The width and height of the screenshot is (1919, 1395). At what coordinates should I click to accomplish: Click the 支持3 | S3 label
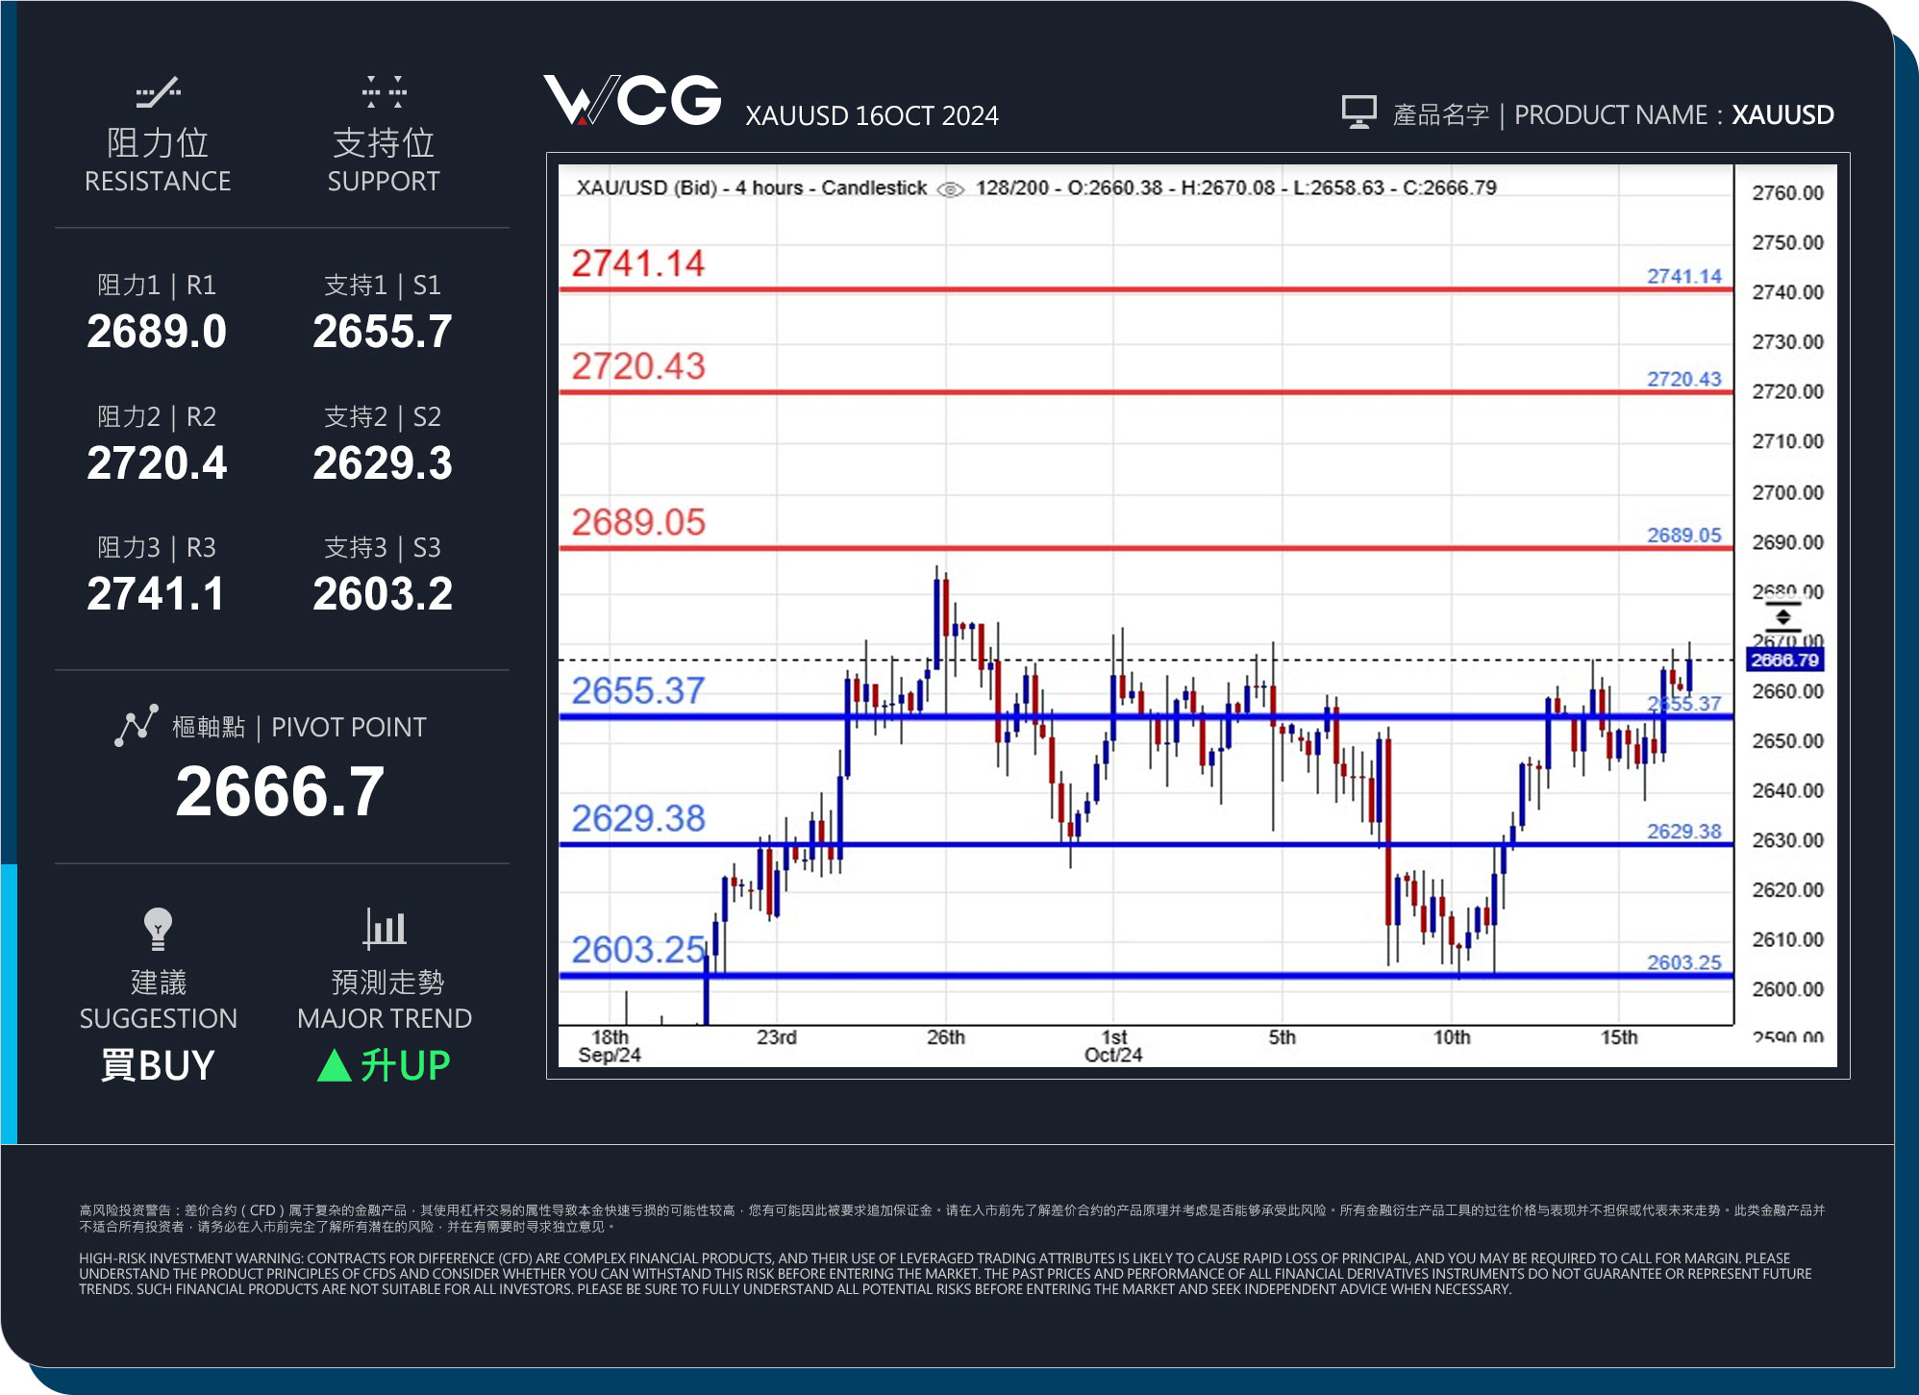[x=383, y=547]
